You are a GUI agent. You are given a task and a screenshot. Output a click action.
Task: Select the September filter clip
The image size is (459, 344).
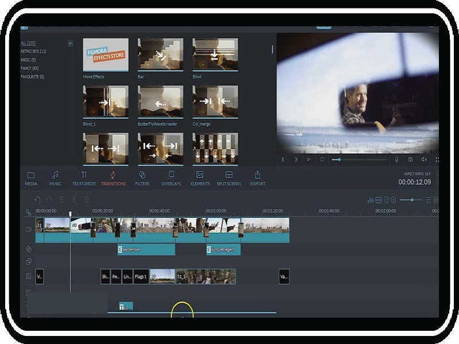(146, 249)
